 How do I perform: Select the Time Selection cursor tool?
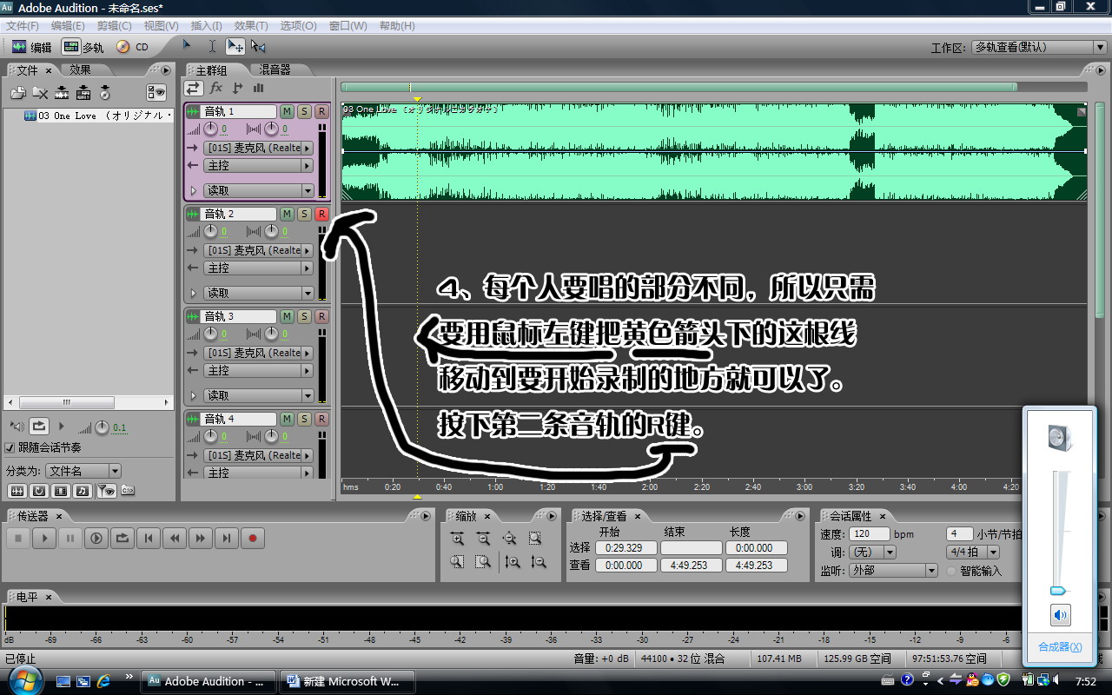coord(212,46)
